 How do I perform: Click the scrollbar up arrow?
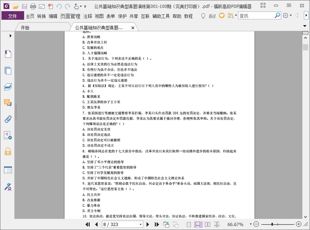click(305, 38)
